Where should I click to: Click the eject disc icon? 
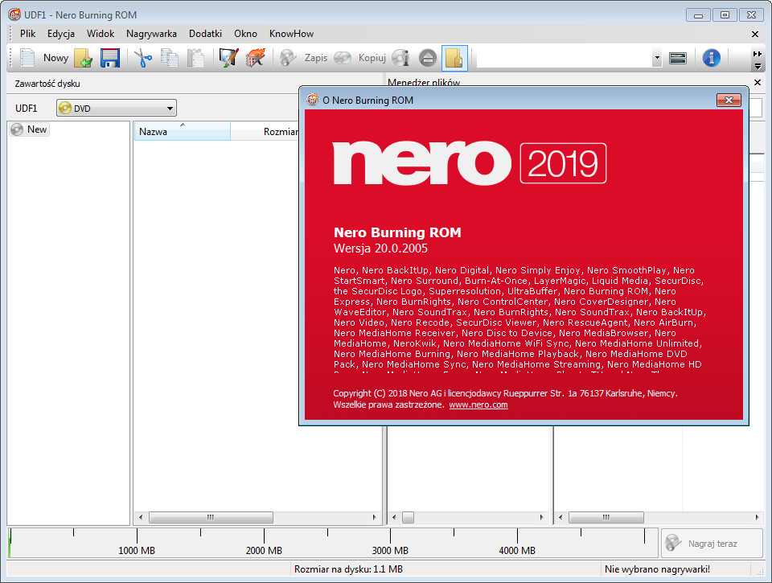pyautogui.click(x=427, y=58)
